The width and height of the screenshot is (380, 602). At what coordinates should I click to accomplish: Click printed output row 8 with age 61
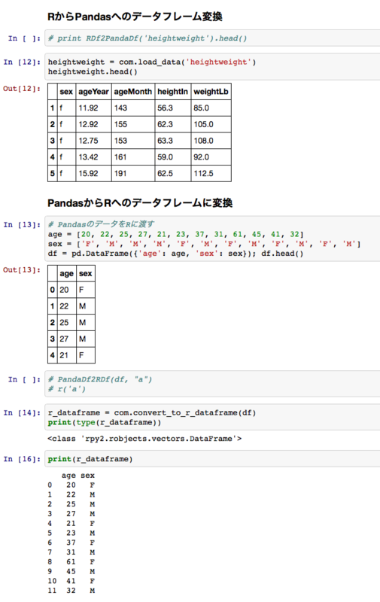point(71,561)
